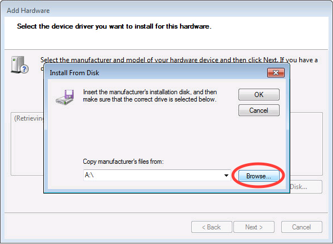Click the floppy disk drive icon
Screen dimensions: 333x244
[65, 97]
